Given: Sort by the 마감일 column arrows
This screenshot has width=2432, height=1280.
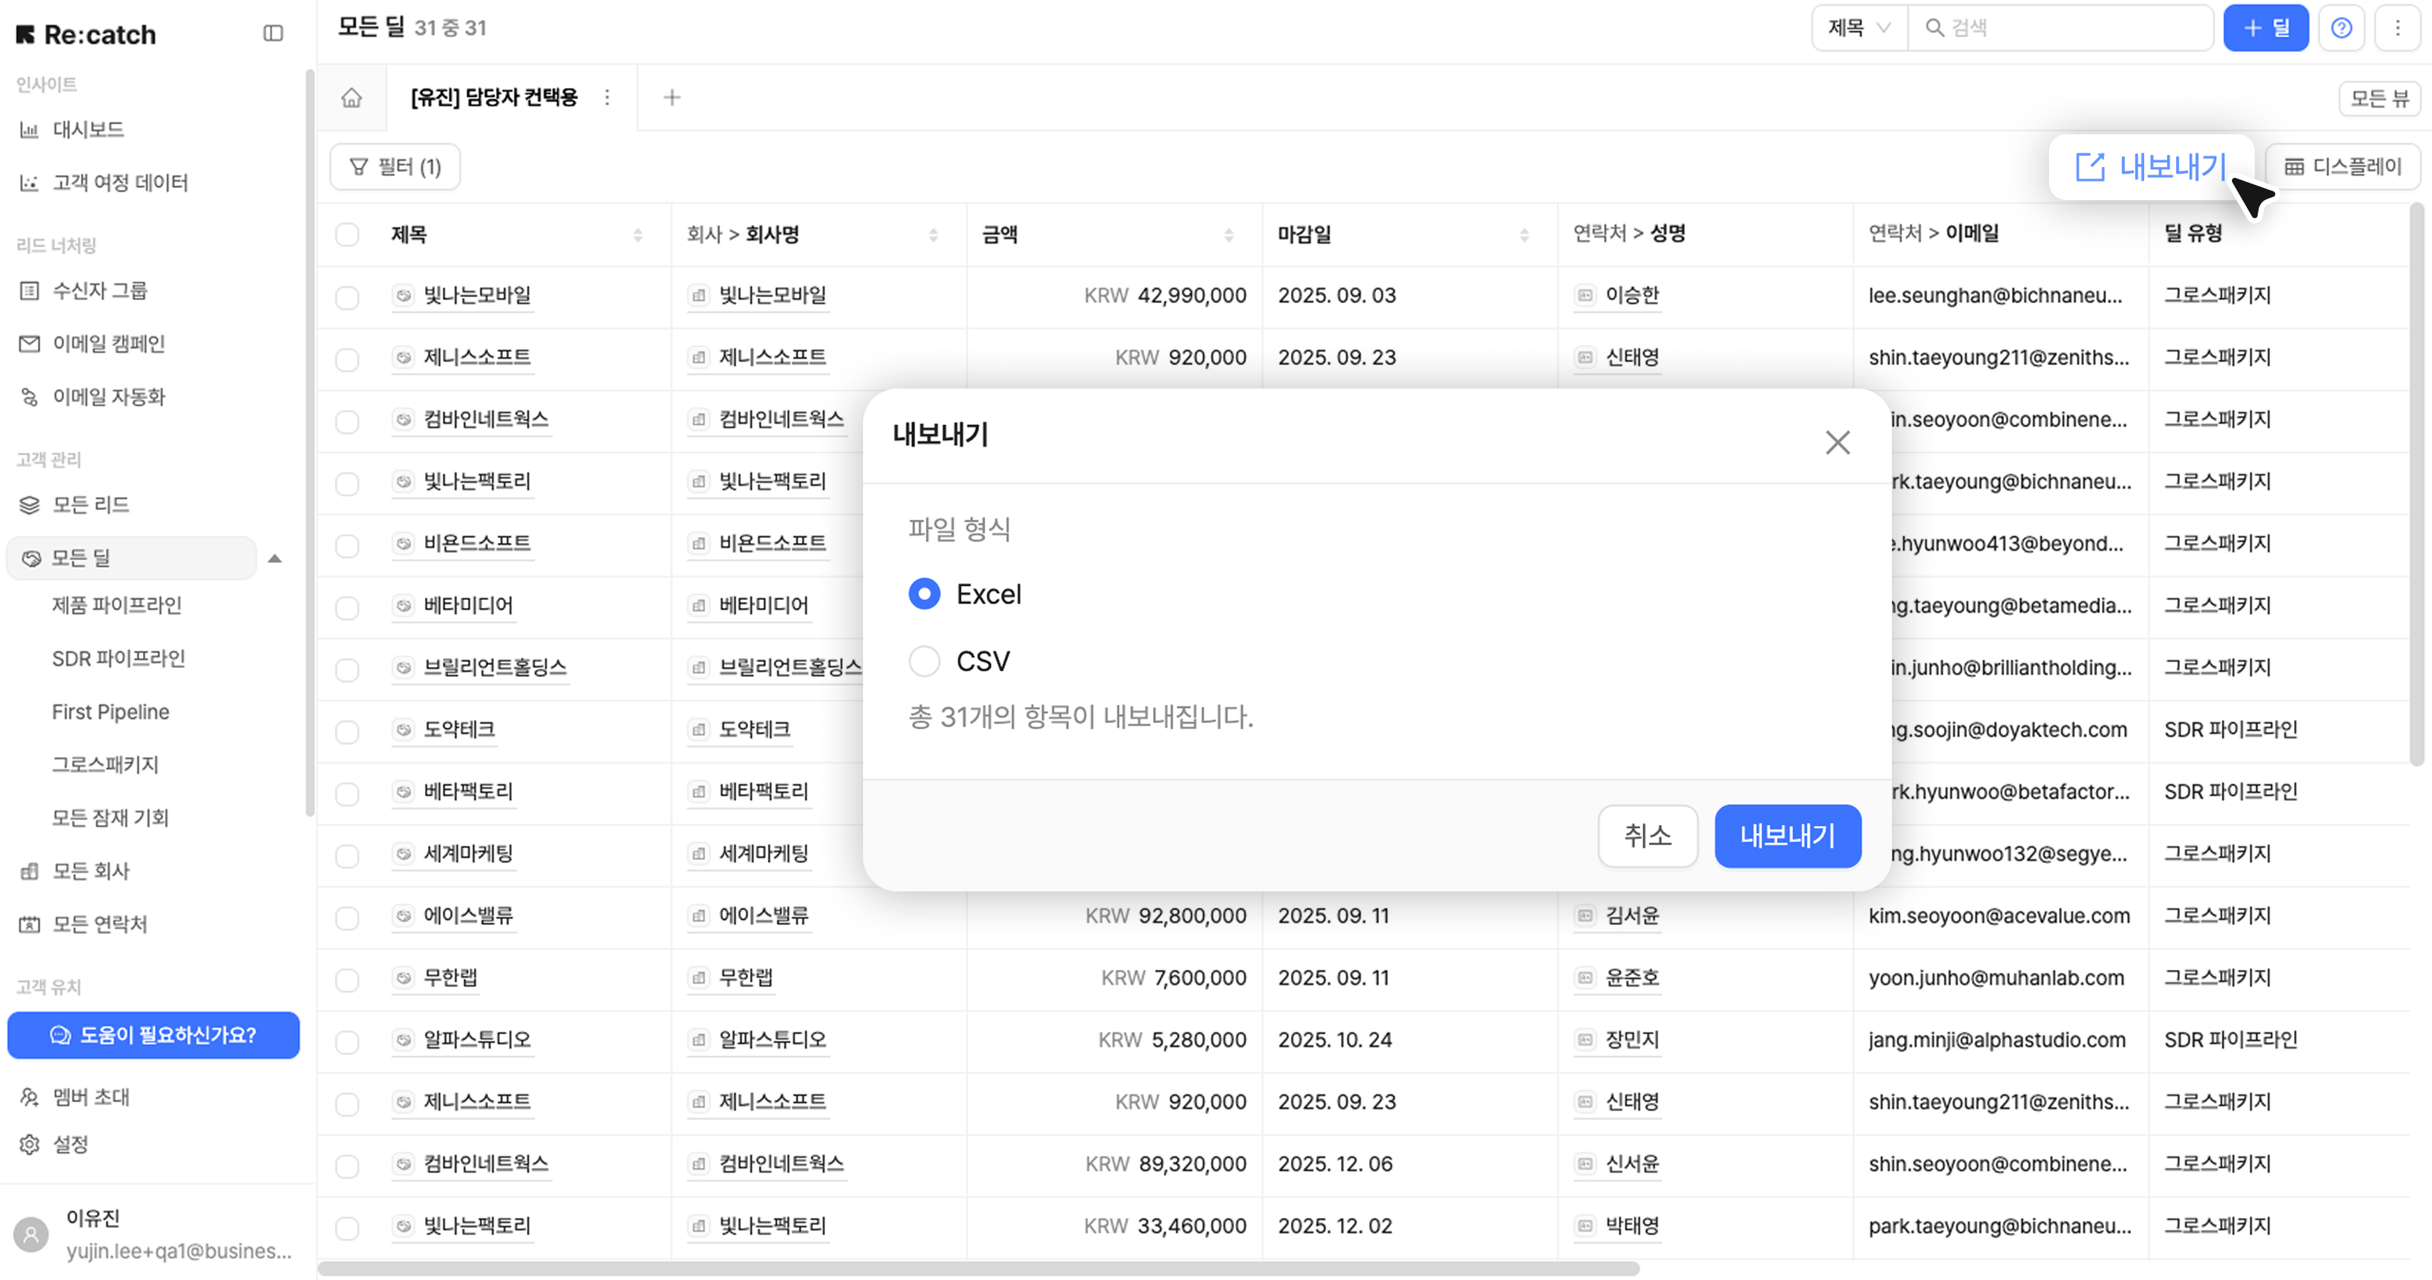Looking at the screenshot, I should click(1524, 234).
